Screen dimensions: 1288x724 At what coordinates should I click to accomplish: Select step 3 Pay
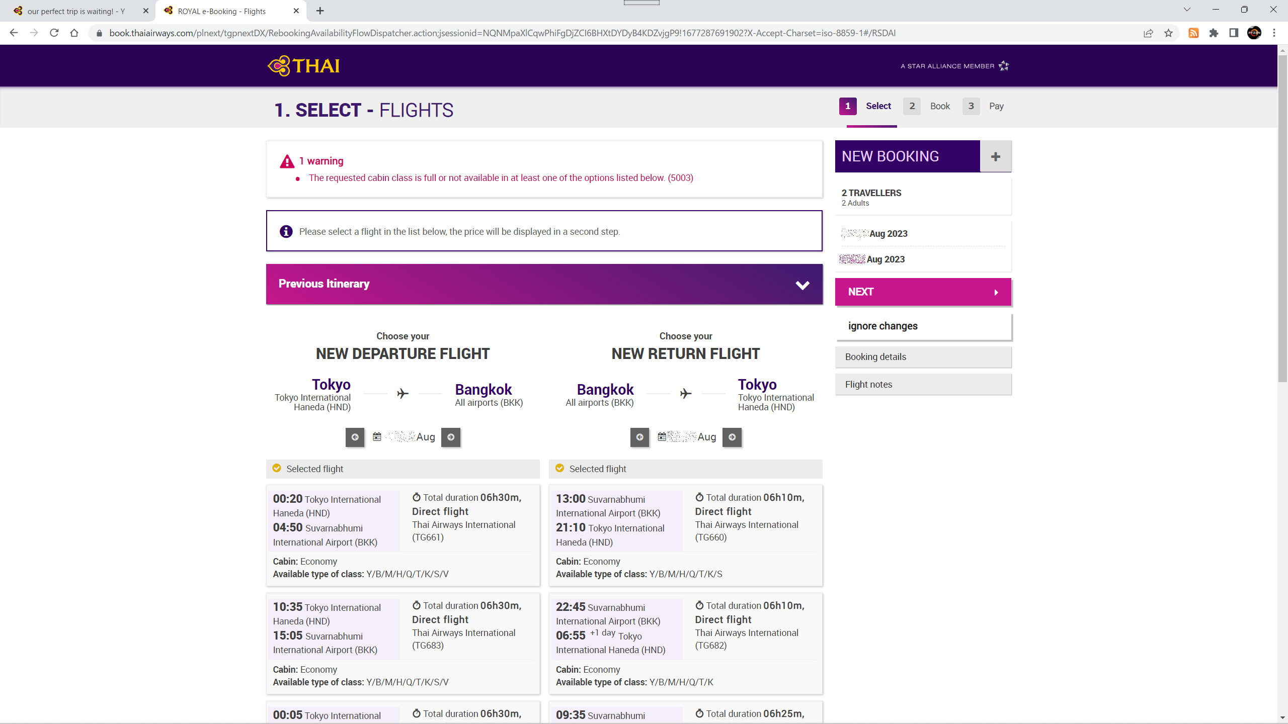point(983,106)
